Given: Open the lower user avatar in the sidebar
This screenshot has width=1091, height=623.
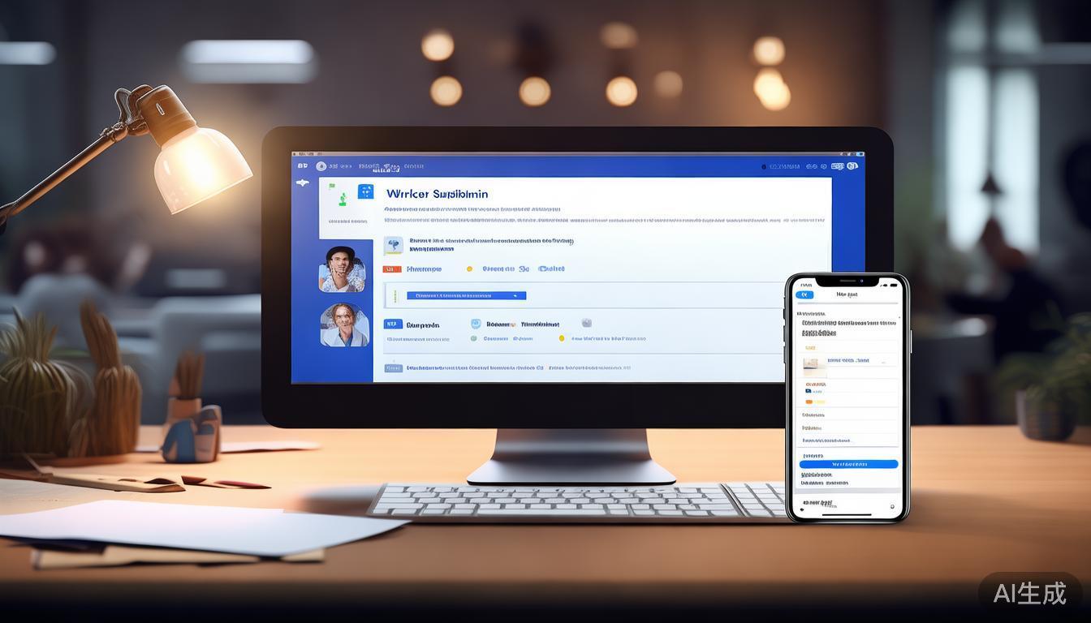Looking at the screenshot, I should tap(344, 325).
